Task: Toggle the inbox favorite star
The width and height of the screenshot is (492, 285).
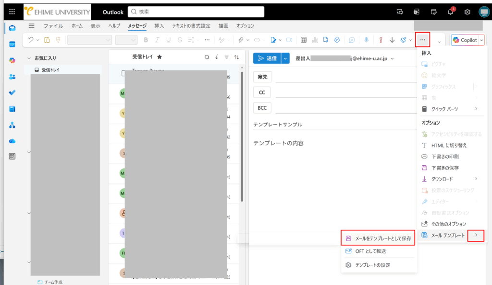Action: point(160,57)
